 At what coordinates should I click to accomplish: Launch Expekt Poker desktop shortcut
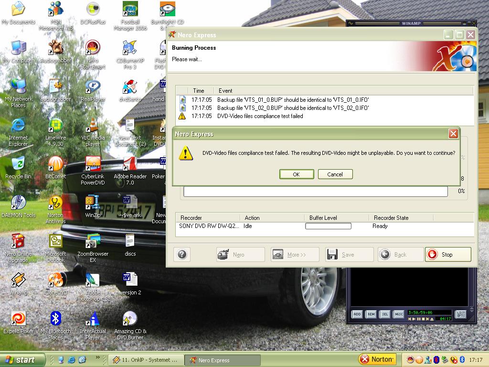(19, 323)
